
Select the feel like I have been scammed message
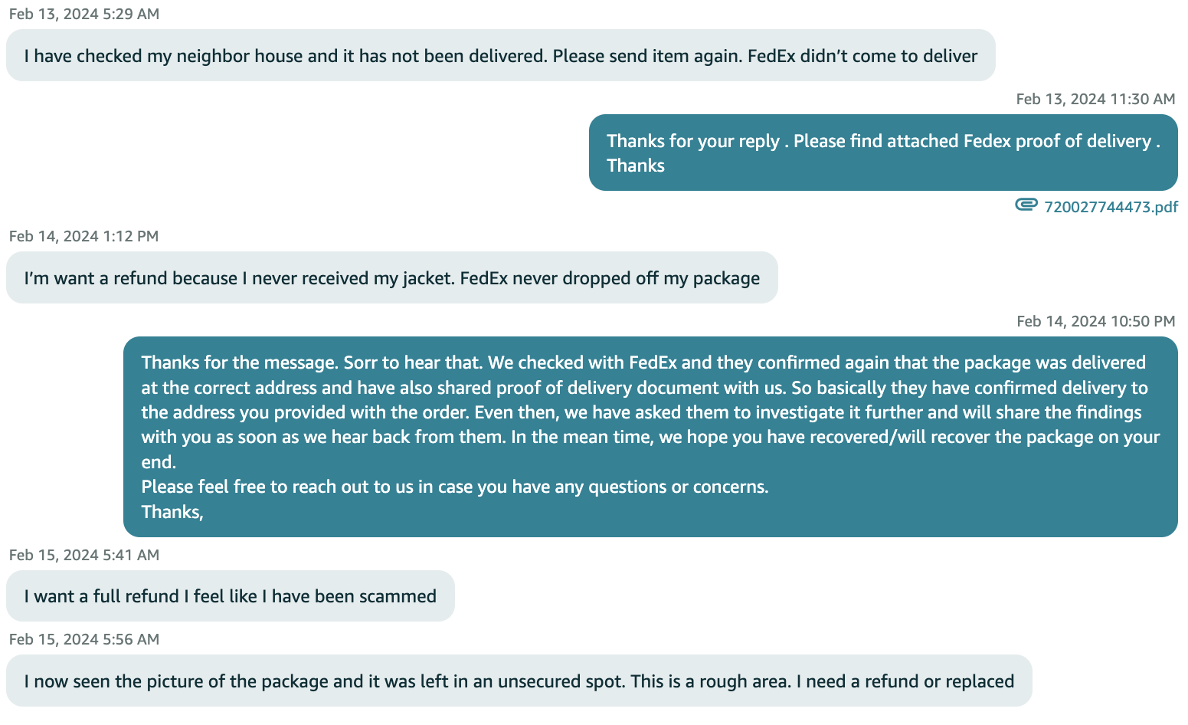[231, 595]
